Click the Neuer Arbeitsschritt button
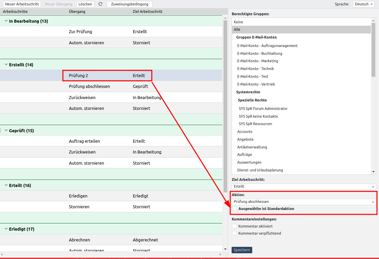379x259 pixels. tap(22, 4)
